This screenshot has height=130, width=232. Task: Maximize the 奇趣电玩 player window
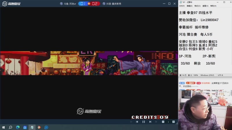[x=169, y=3]
